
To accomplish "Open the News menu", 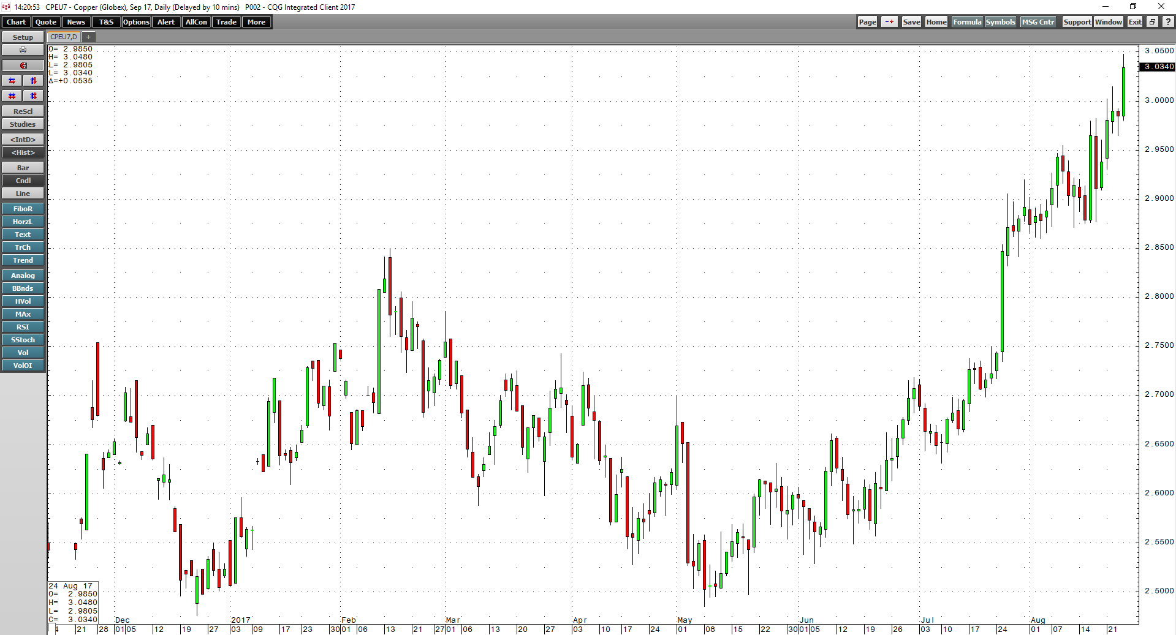I will point(76,22).
